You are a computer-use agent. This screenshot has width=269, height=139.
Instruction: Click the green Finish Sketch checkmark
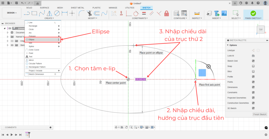tap(253, 13)
